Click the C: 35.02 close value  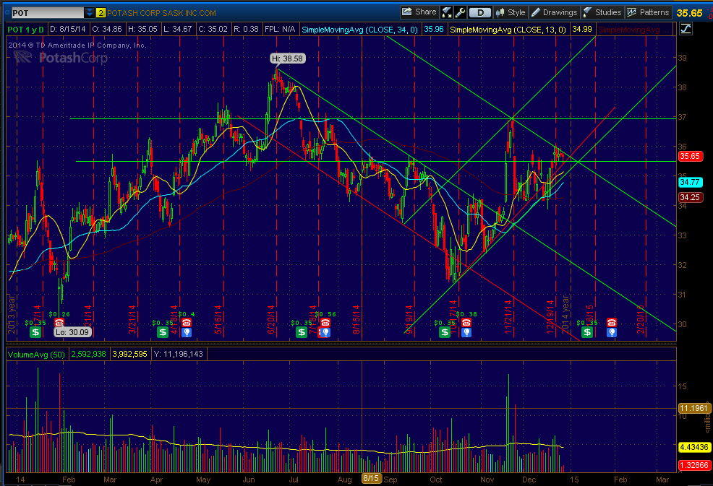point(213,30)
